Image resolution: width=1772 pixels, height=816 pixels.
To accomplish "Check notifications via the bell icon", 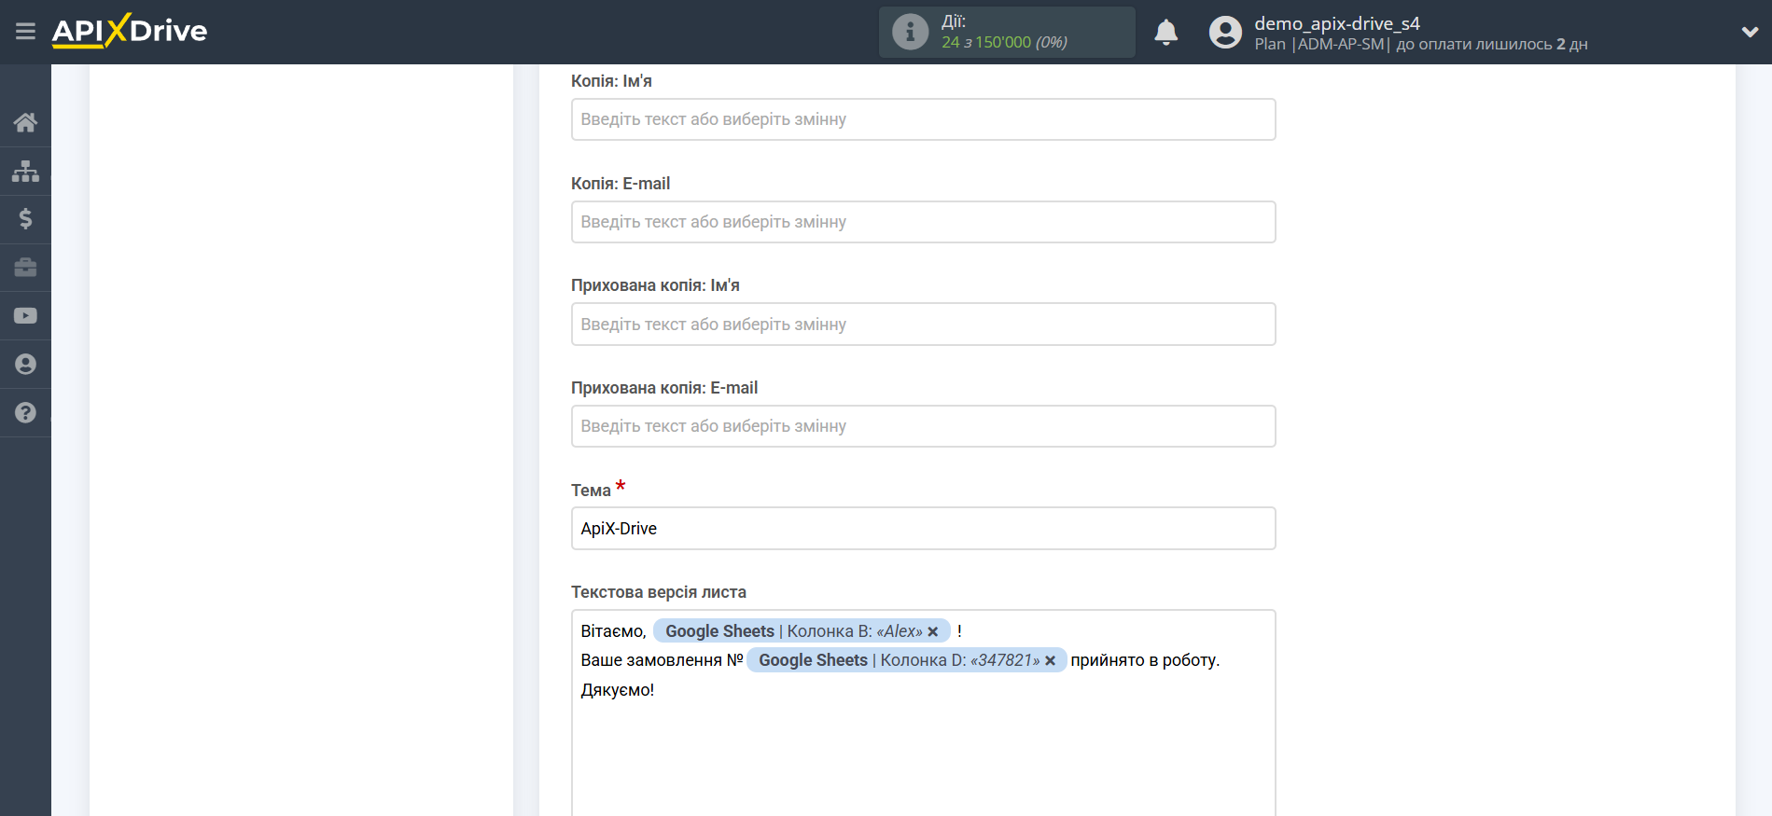I will [x=1165, y=33].
